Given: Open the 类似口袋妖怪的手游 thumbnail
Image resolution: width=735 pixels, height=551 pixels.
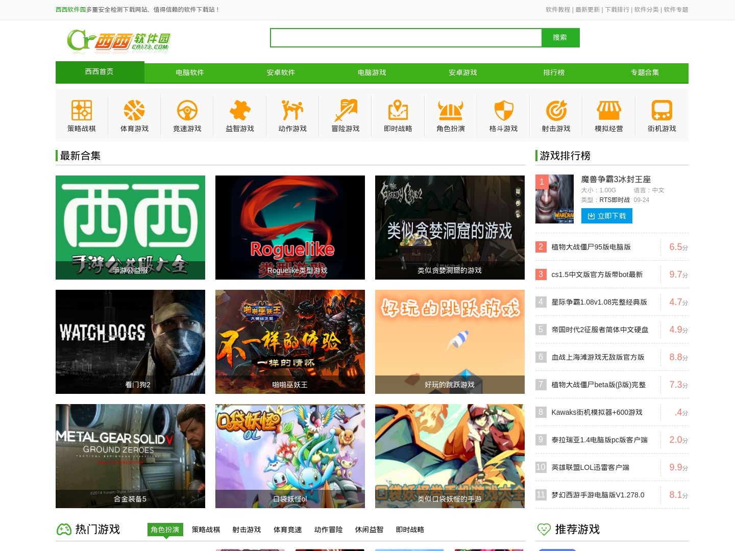Looking at the screenshot, I should tap(450, 456).
